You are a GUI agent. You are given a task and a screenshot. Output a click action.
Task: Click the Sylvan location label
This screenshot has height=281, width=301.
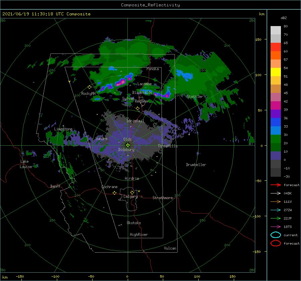click(128, 99)
